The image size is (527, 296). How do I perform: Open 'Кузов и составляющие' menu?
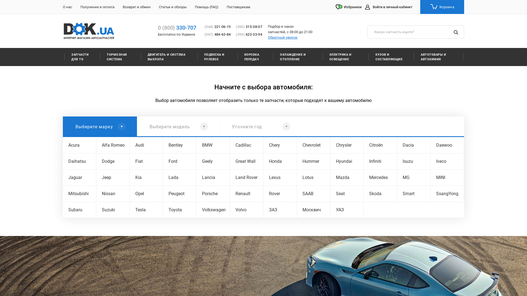click(x=389, y=57)
